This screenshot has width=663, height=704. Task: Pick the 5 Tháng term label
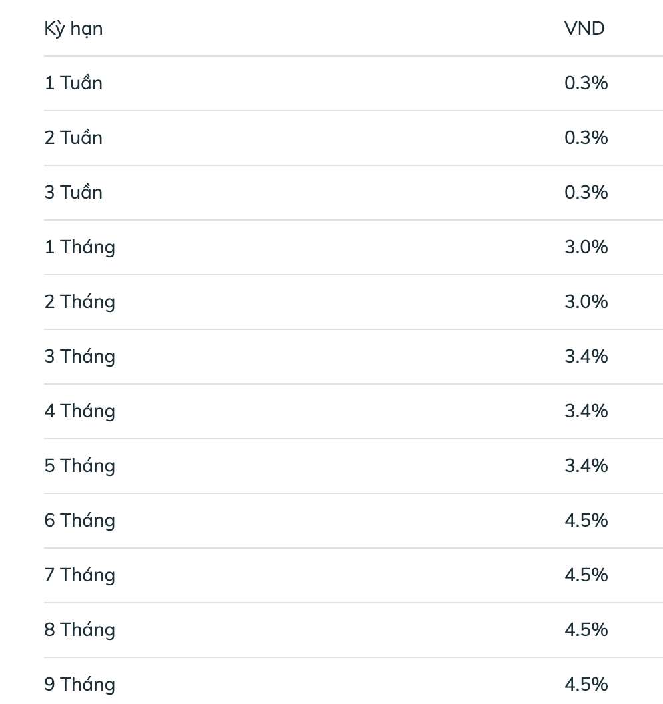[x=79, y=466]
